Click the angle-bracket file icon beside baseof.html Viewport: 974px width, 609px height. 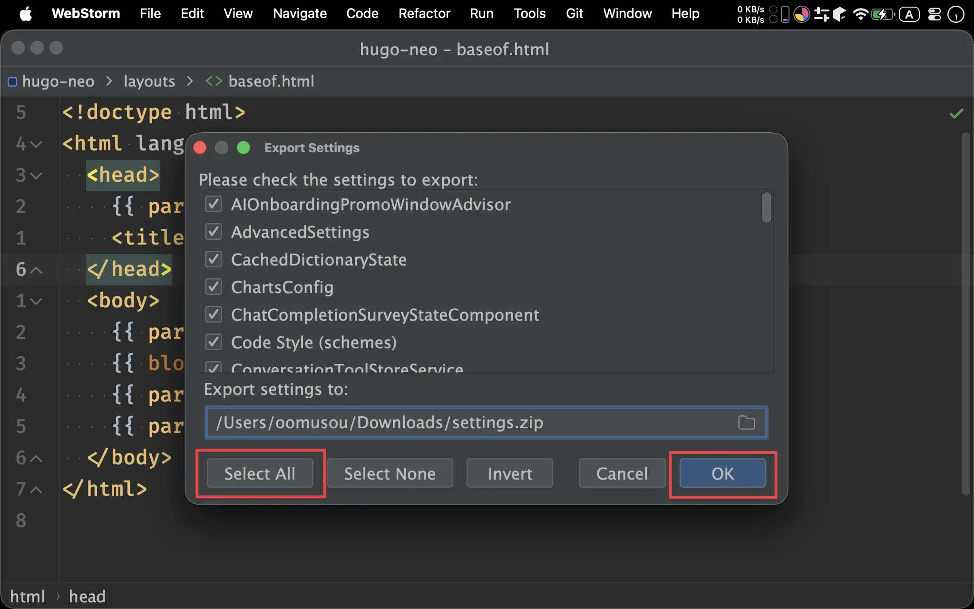[x=214, y=81]
